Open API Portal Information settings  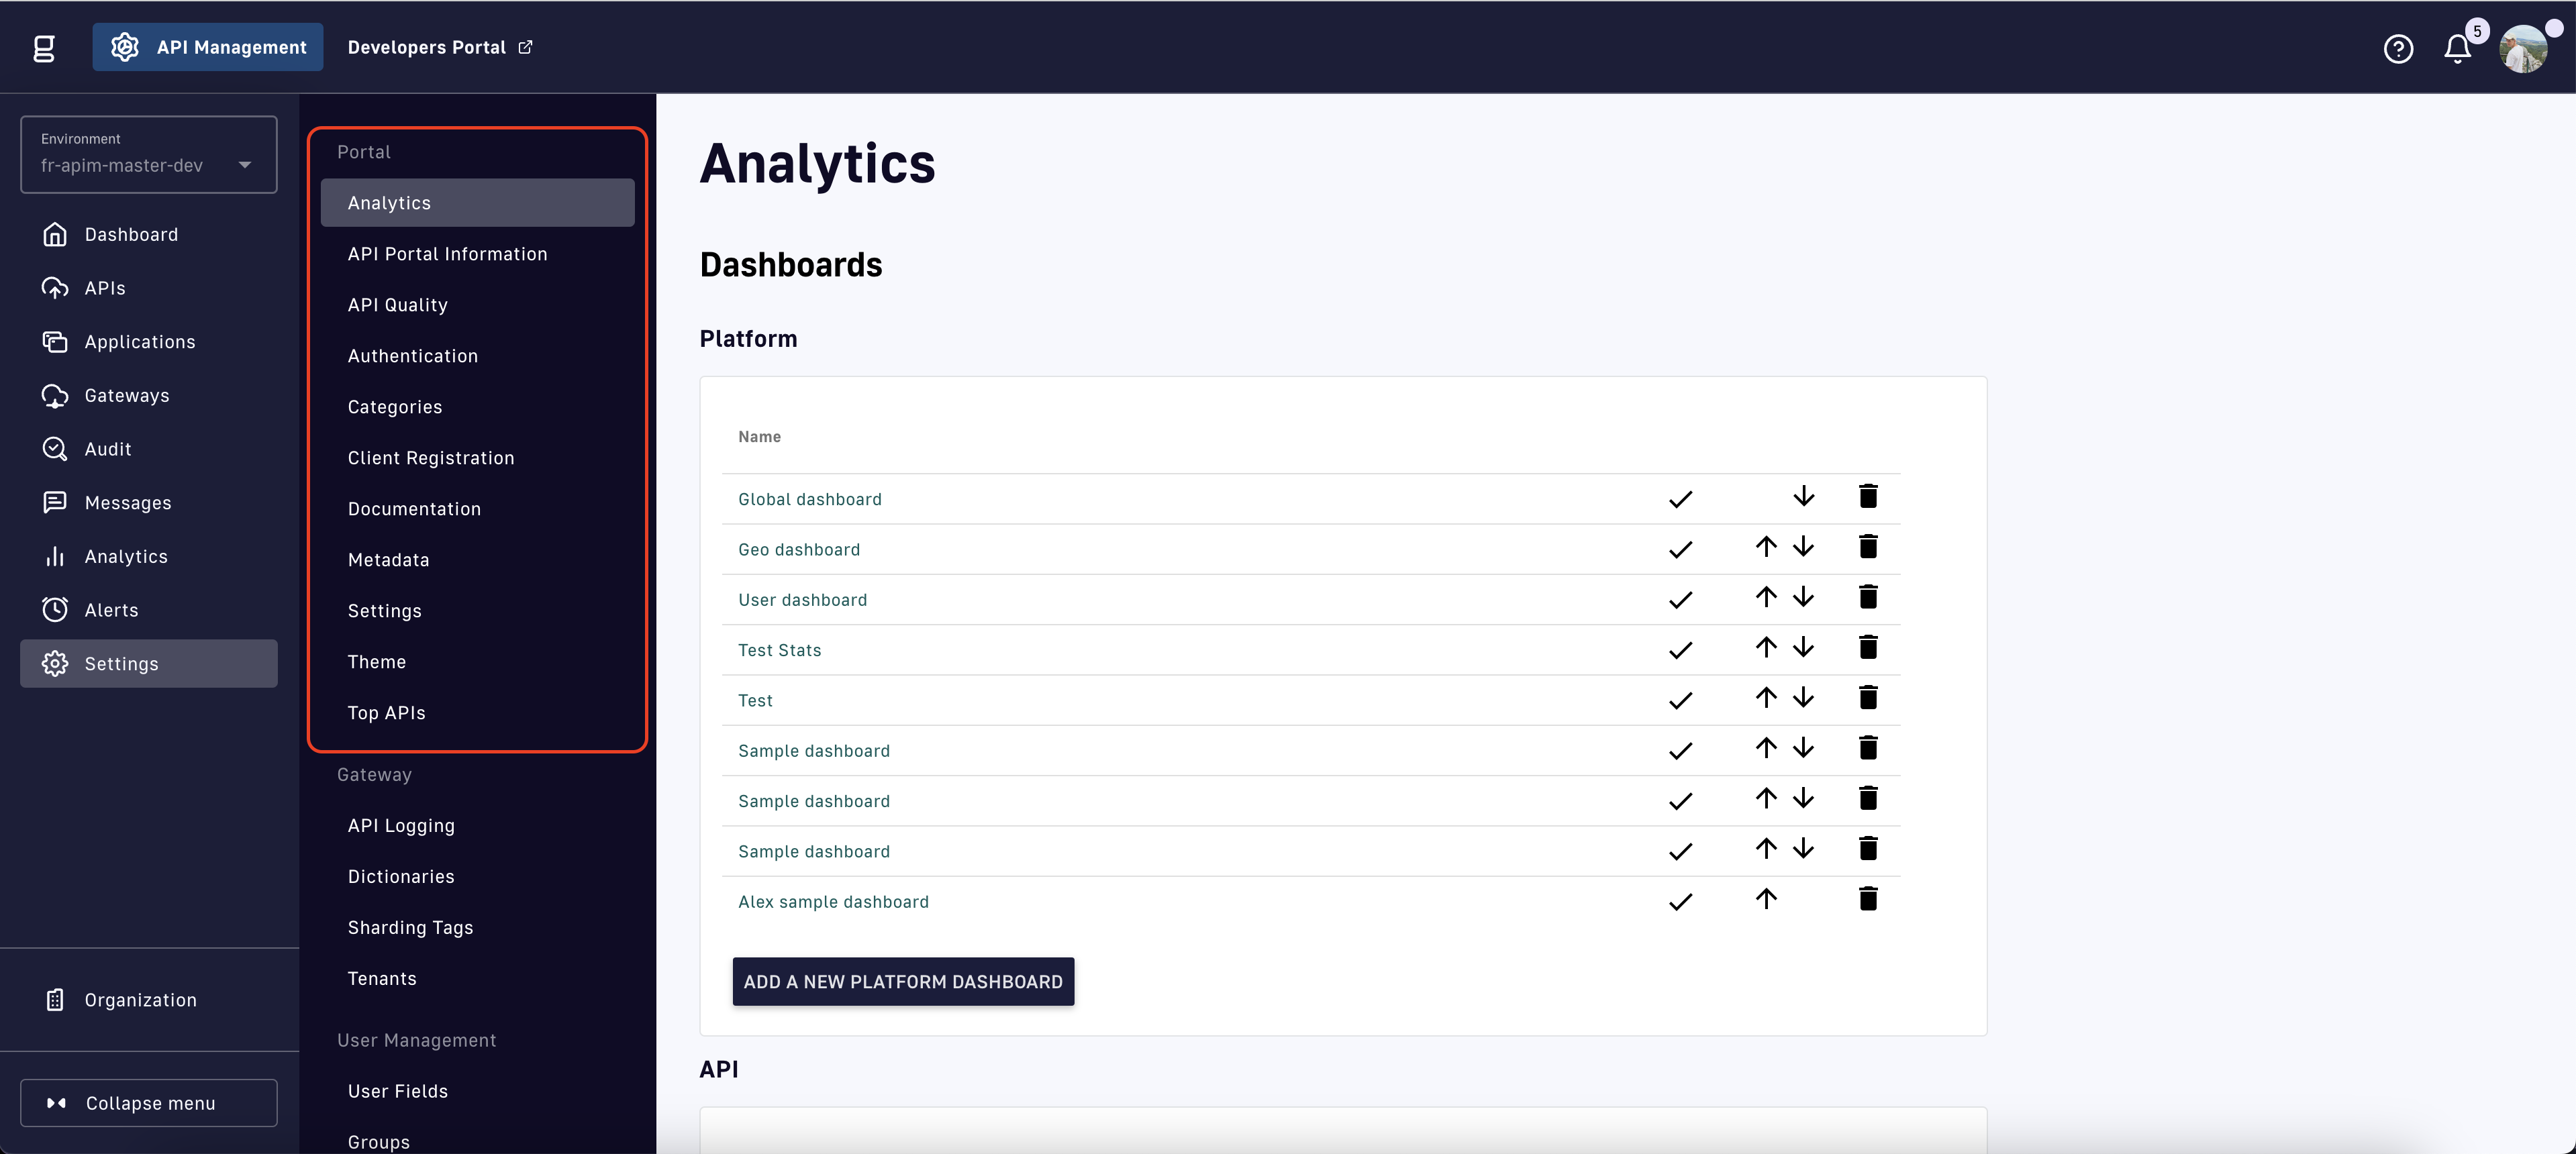[447, 254]
